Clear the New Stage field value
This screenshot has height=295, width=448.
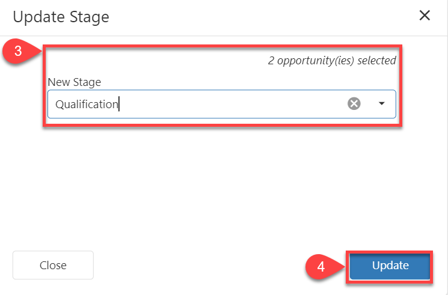(354, 104)
